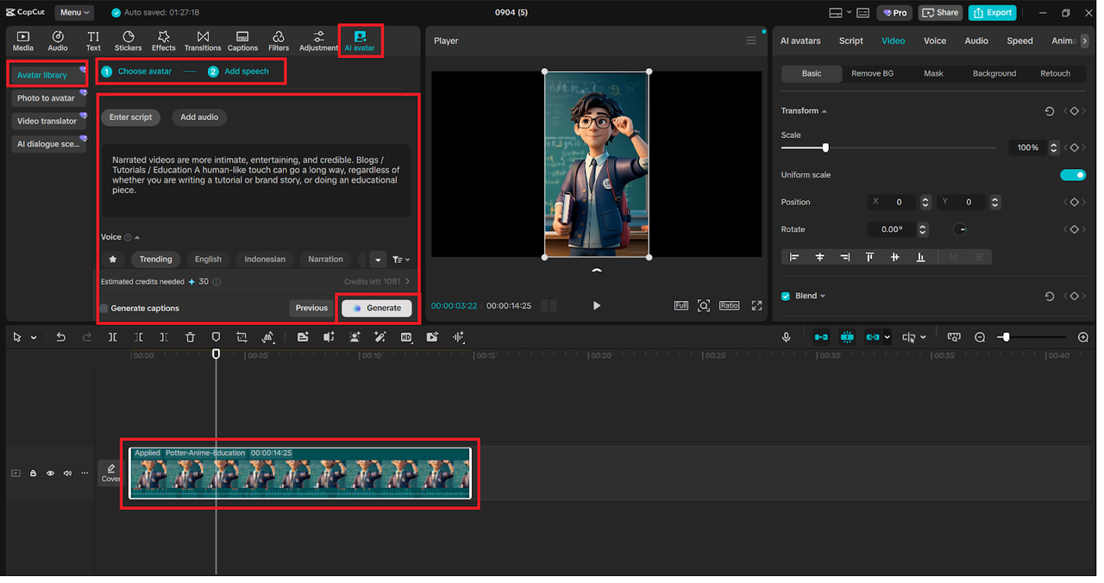Screen dimensions: 1104x583
Task: Expand more voice category options
Action: point(377,260)
